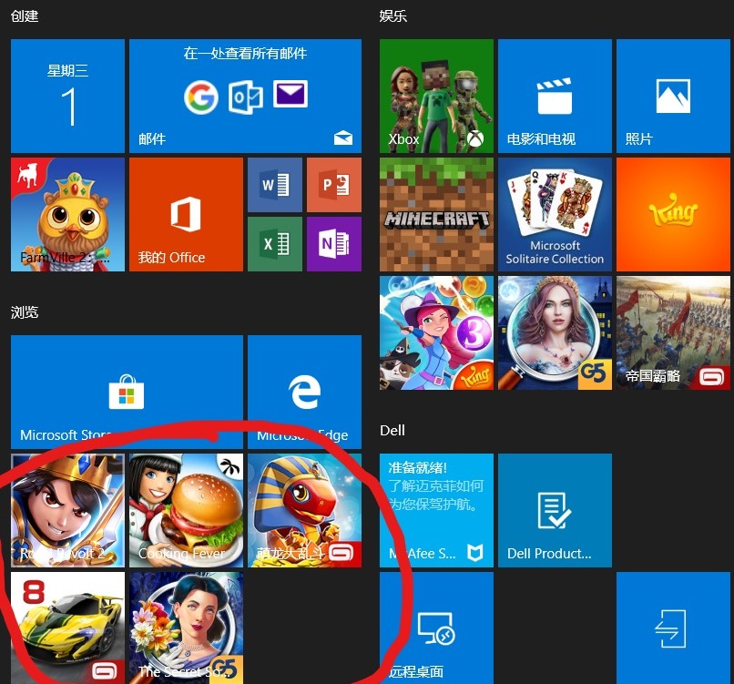734x684 pixels.
Task: Open the McAfee security tile
Action: point(436,510)
